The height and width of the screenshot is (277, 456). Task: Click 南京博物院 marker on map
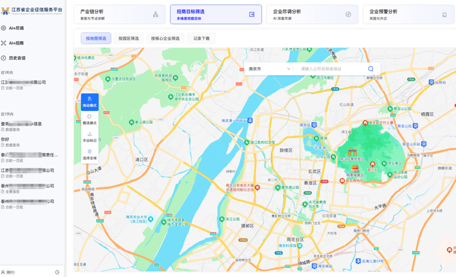point(342,181)
